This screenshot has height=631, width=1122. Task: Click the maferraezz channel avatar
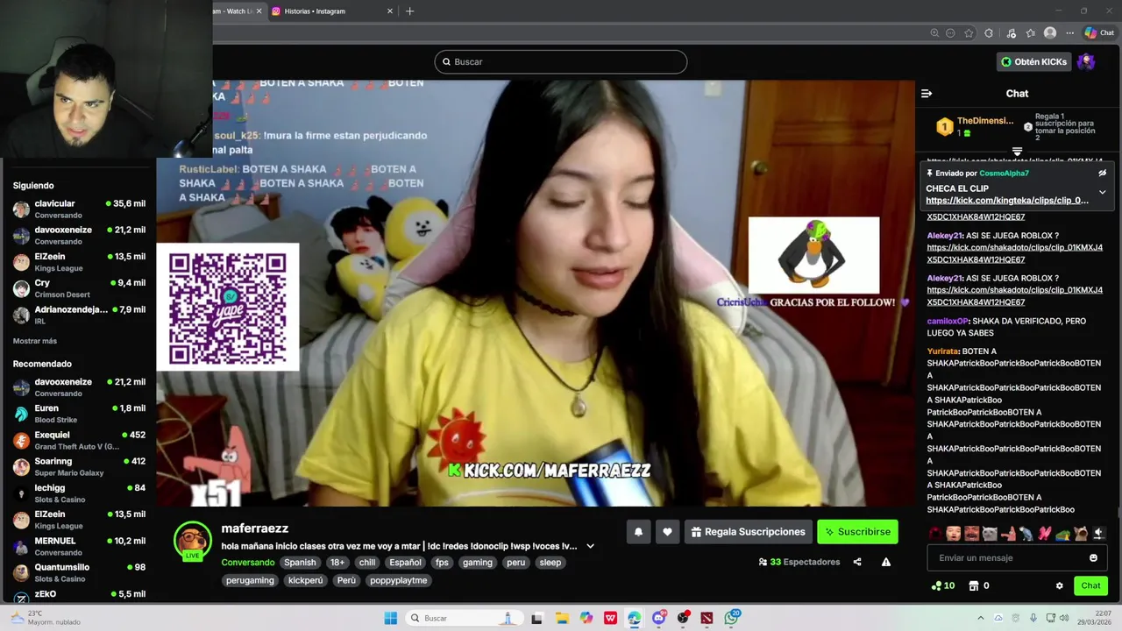pyautogui.click(x=193, y=540)
